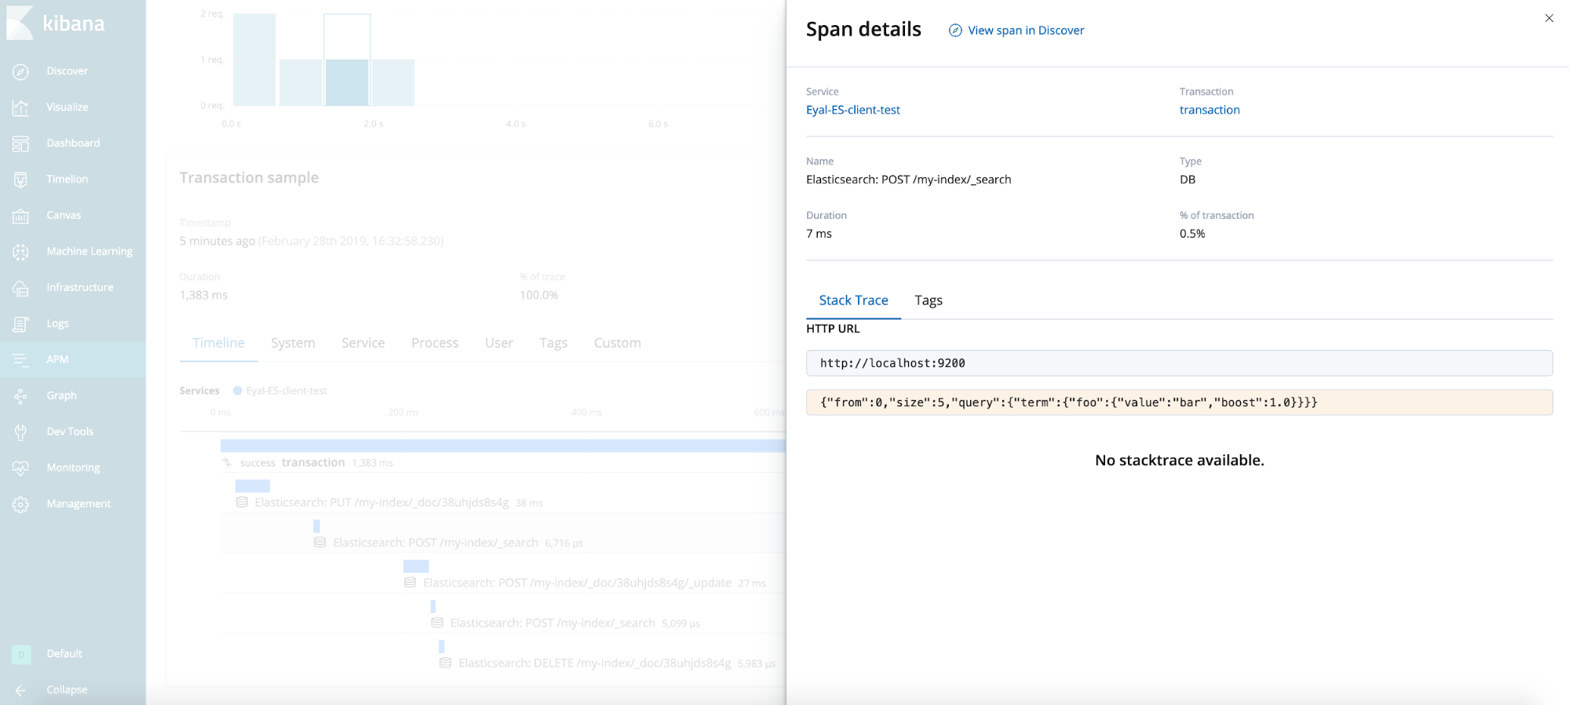
Task: Click the Default space avatar
Action: 21,654
